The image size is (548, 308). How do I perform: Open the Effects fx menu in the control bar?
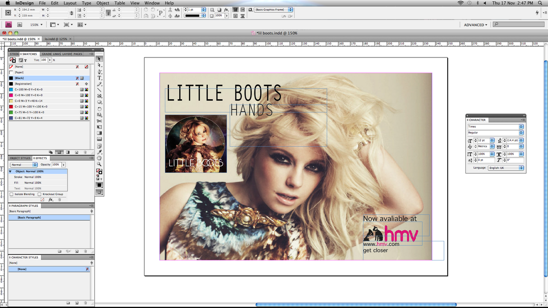[226, 10]
